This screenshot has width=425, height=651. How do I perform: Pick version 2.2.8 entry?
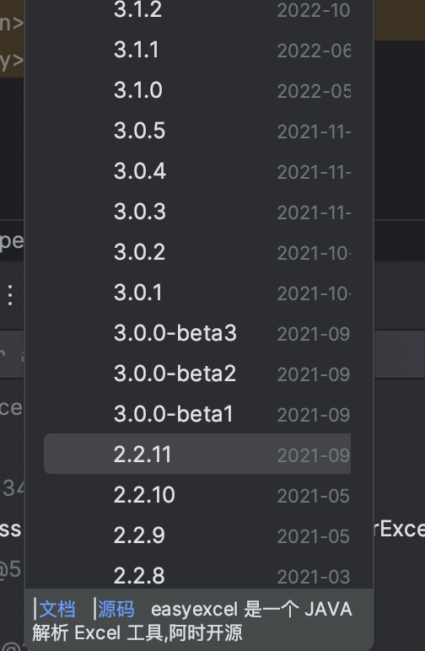tap(197, 574)
